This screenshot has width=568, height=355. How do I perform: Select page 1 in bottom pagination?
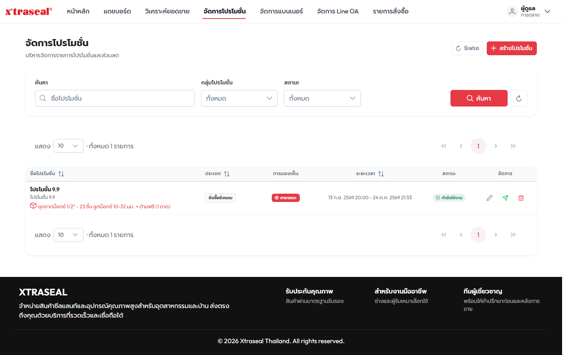478,235
